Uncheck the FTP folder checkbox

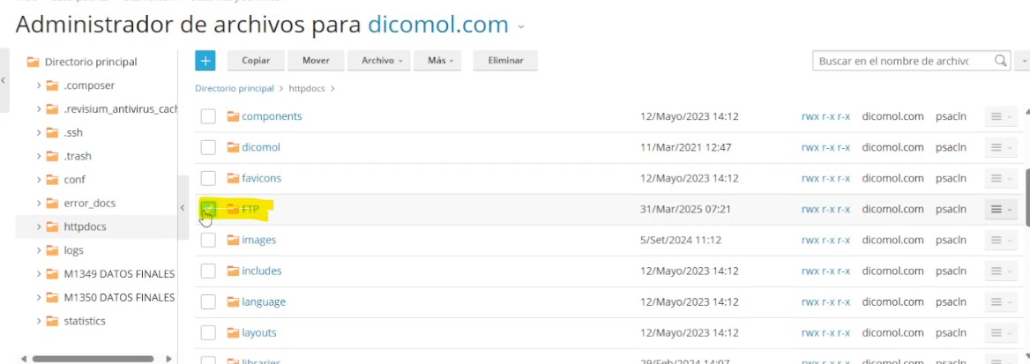pyautogui.click(x=208, y=209)
